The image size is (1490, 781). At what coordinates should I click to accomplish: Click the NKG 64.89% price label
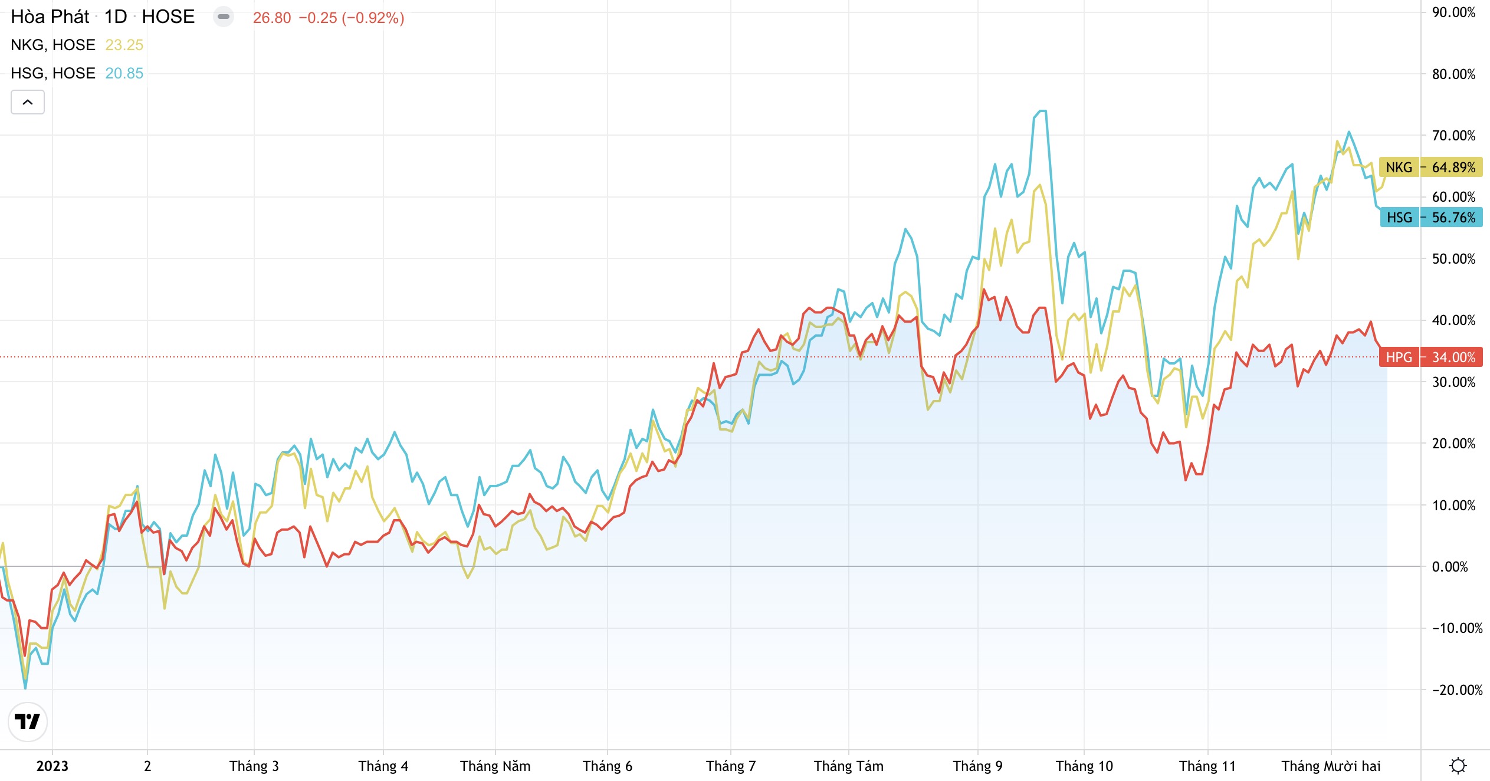pyautogui.click(x=1430, y=168)
